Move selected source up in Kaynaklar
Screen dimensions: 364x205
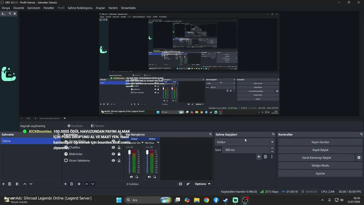point(87,184)
